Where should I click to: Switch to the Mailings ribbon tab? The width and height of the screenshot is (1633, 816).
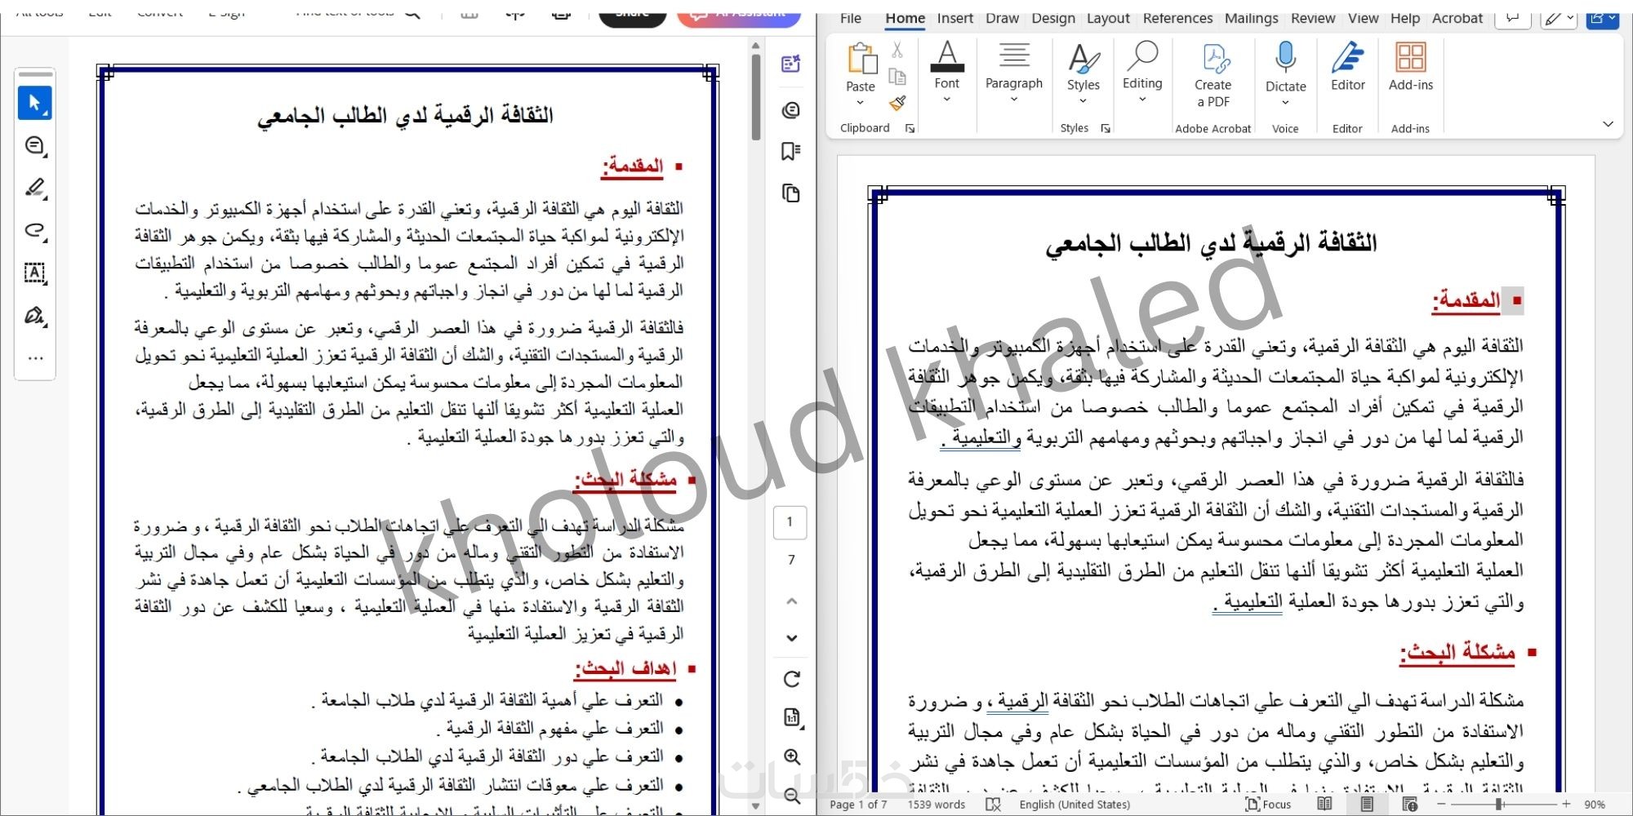point(1251,18)
